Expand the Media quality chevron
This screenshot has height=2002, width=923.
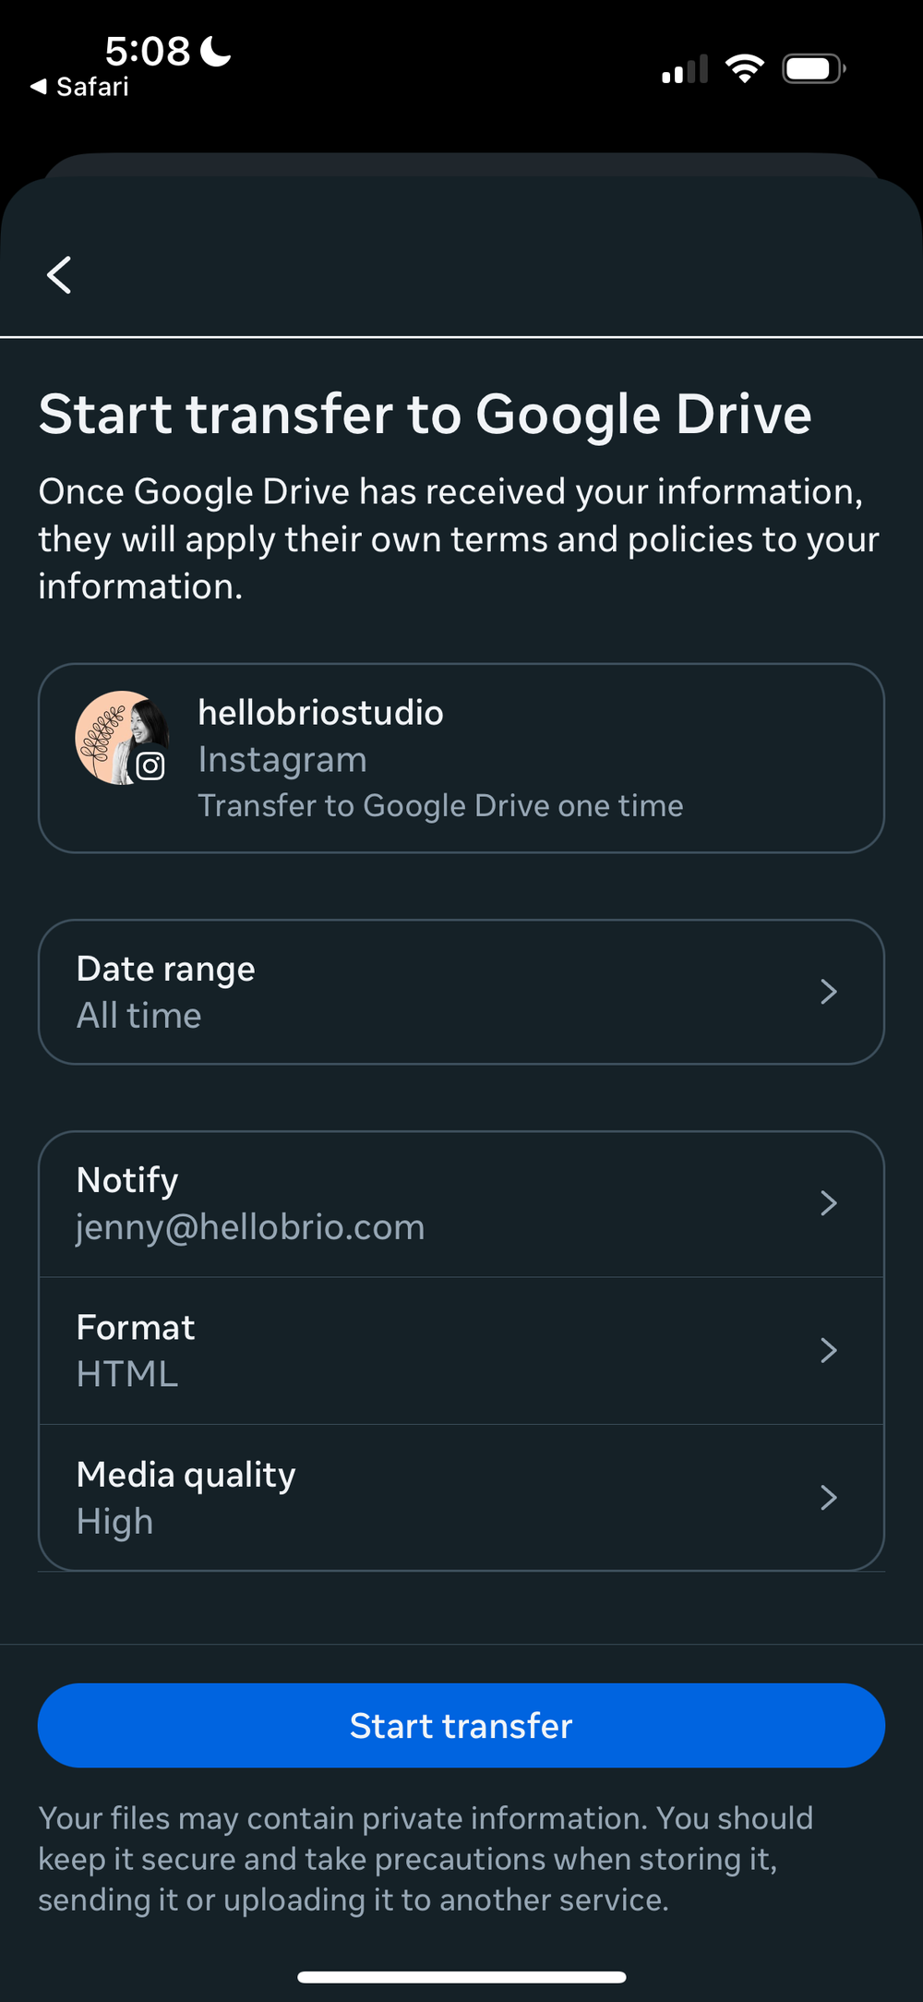(828, 1497)
